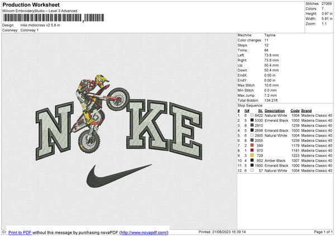Image resolution: width=335 pixels, height=236 pixels.
Task: Select the dark red swatch beside 970 stitches
Action: tap(252, 150)
